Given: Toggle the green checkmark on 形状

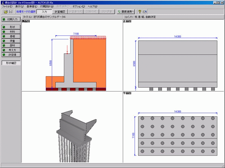Looking at the screenshot, I should pyautogui.click(x=4, y=27).
